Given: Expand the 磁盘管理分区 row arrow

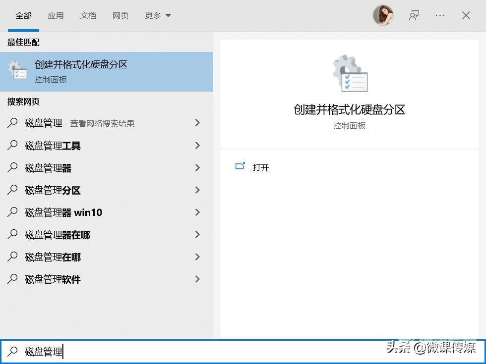Looking at the screenshot, I should (197, 190).
